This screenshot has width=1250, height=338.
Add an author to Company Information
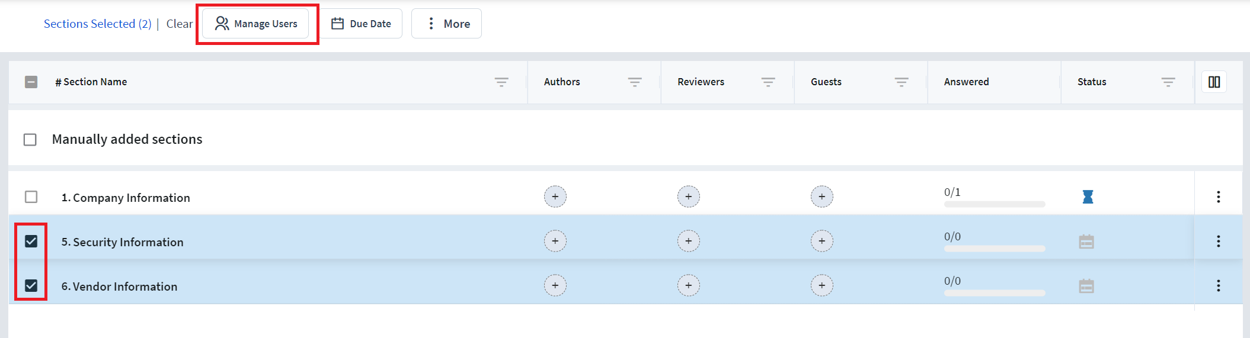555,197
